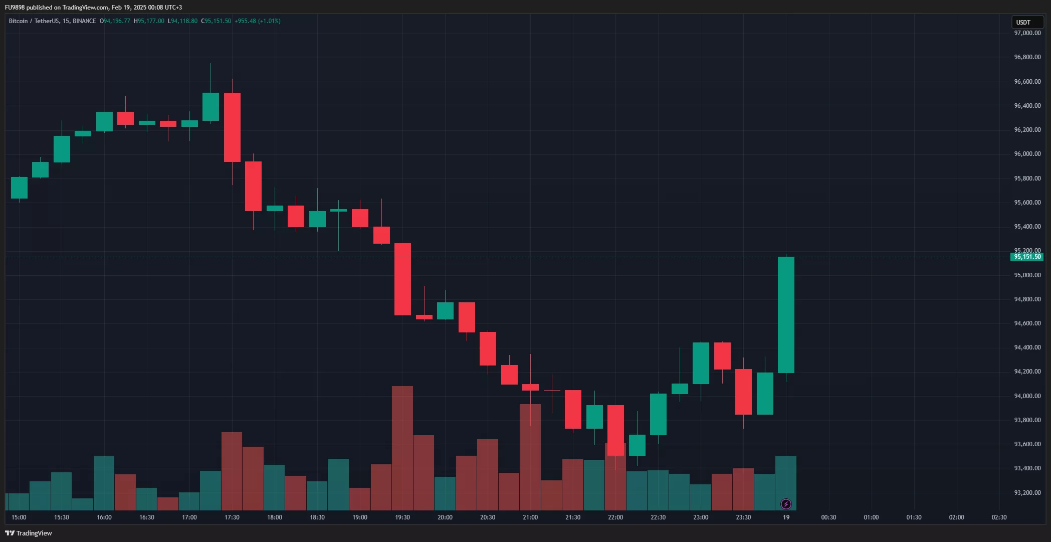Click the +955.48 (+1.01%) change value
Viewport: 1051px width, 542px height.
click(258, 21)
